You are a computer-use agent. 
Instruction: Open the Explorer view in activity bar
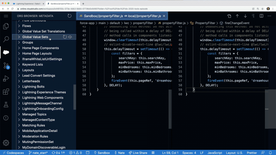6,26
